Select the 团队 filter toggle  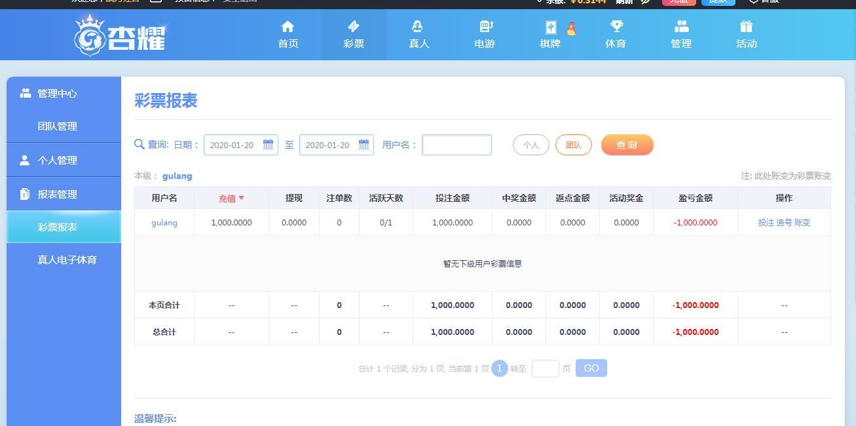[573, 145]
